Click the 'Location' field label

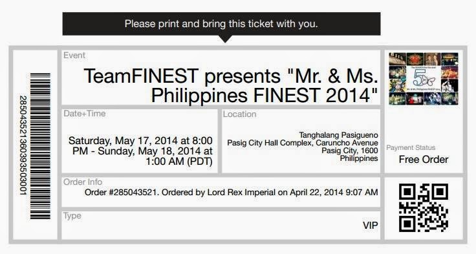[239, 114]
